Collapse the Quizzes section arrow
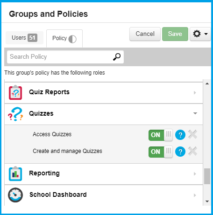 pyautogui.click(x=195, y=113)
